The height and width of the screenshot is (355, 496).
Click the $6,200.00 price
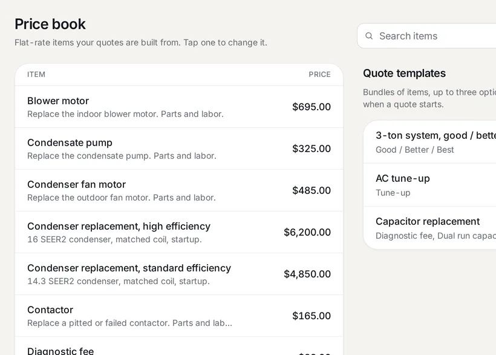[x=307, y=232]
